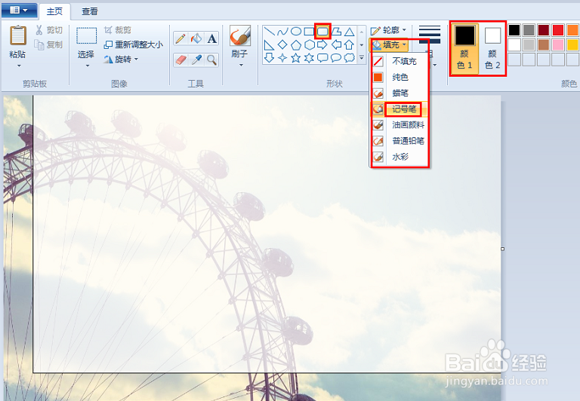Pick light gray from the palette

pos(529,44)
